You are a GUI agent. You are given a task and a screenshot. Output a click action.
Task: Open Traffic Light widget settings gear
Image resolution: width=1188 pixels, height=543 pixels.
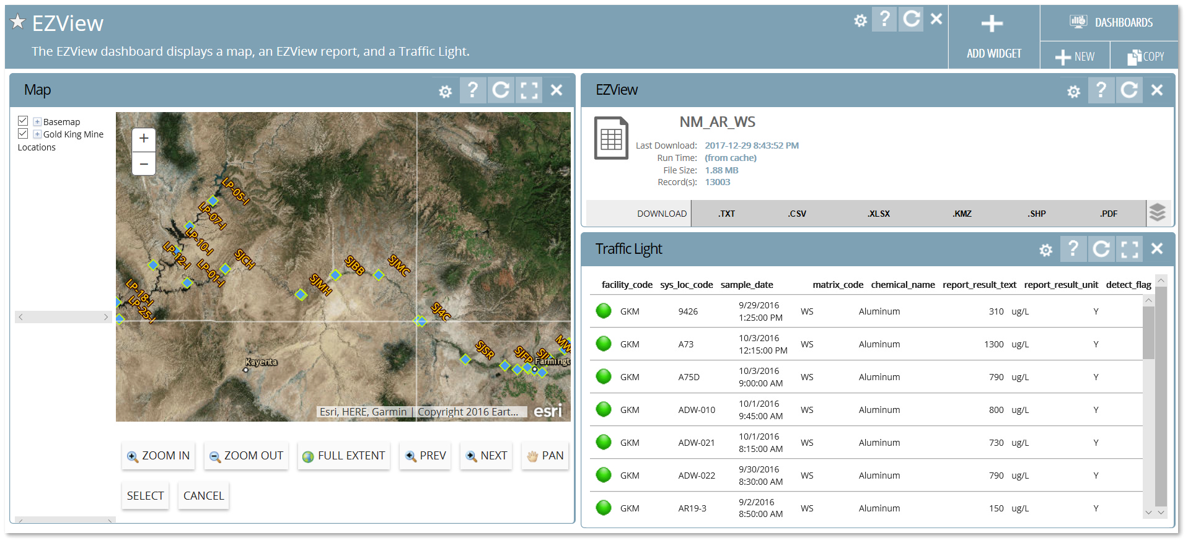[x=1046, y=250]
